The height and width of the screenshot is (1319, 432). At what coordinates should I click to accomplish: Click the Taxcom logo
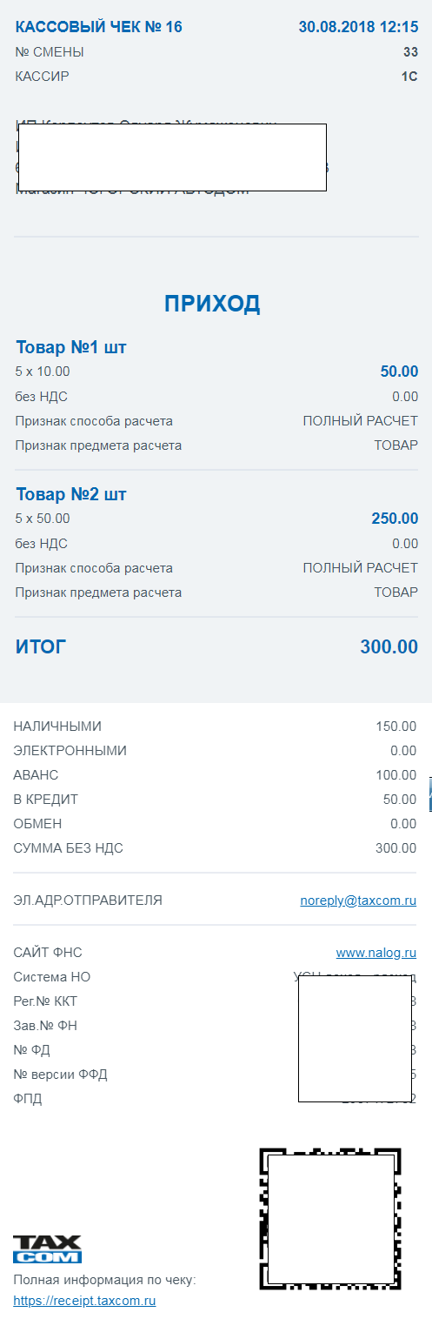click(x=47, y=1249)
